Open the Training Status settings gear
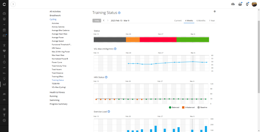260x132 pixels. pyautogui.click(x=215, y=11)
